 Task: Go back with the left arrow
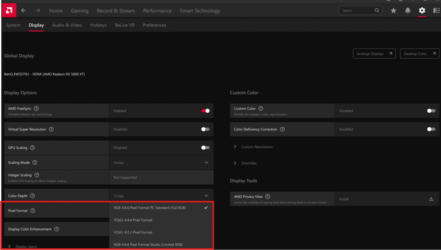pyautogui.click(x=23, y=10)
